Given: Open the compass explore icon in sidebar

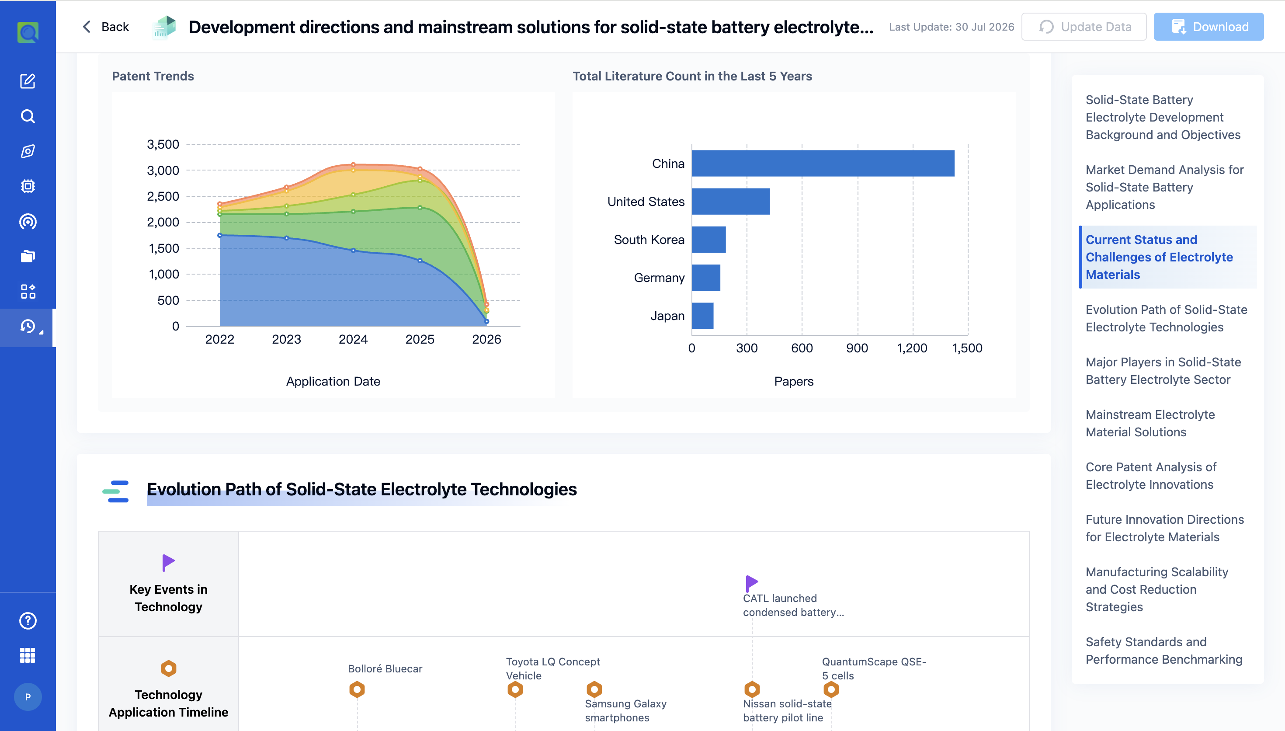Looking at the screenshot, I should point(28,151).
